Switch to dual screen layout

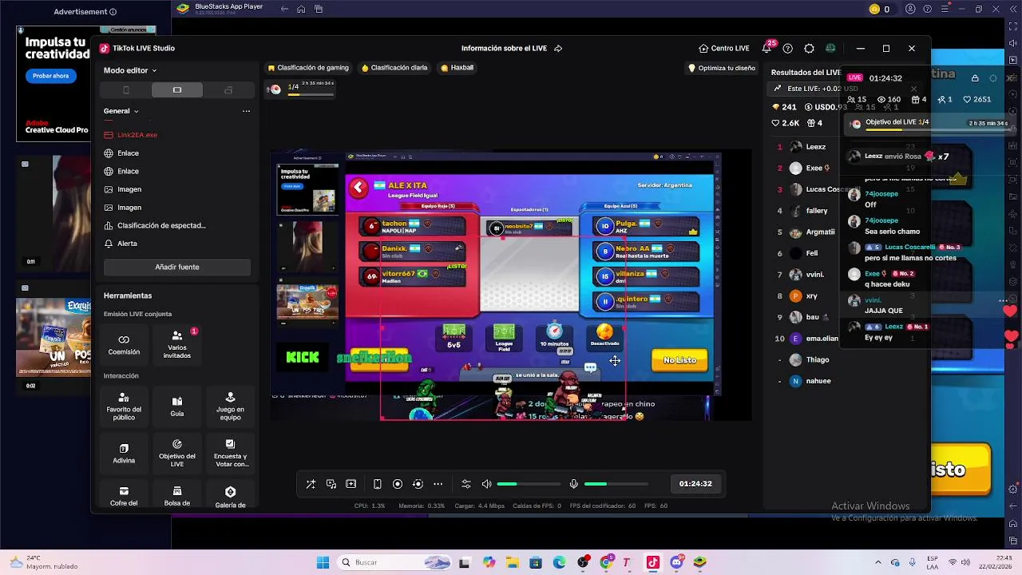click(x=228, y=90)
